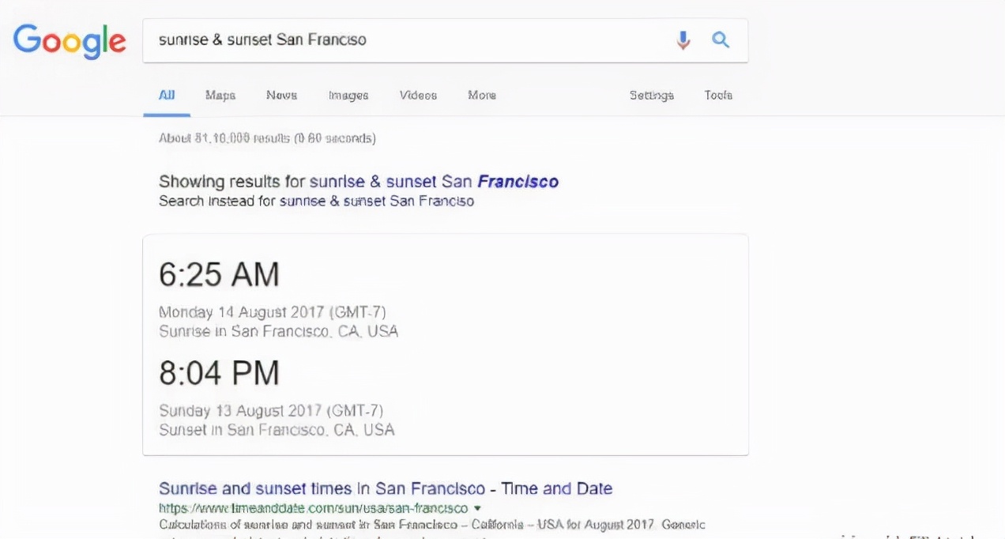Open the Settings menu

(652, 96)
